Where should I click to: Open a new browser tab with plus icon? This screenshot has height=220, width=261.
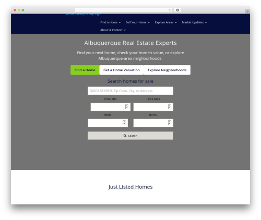[247, 11]
